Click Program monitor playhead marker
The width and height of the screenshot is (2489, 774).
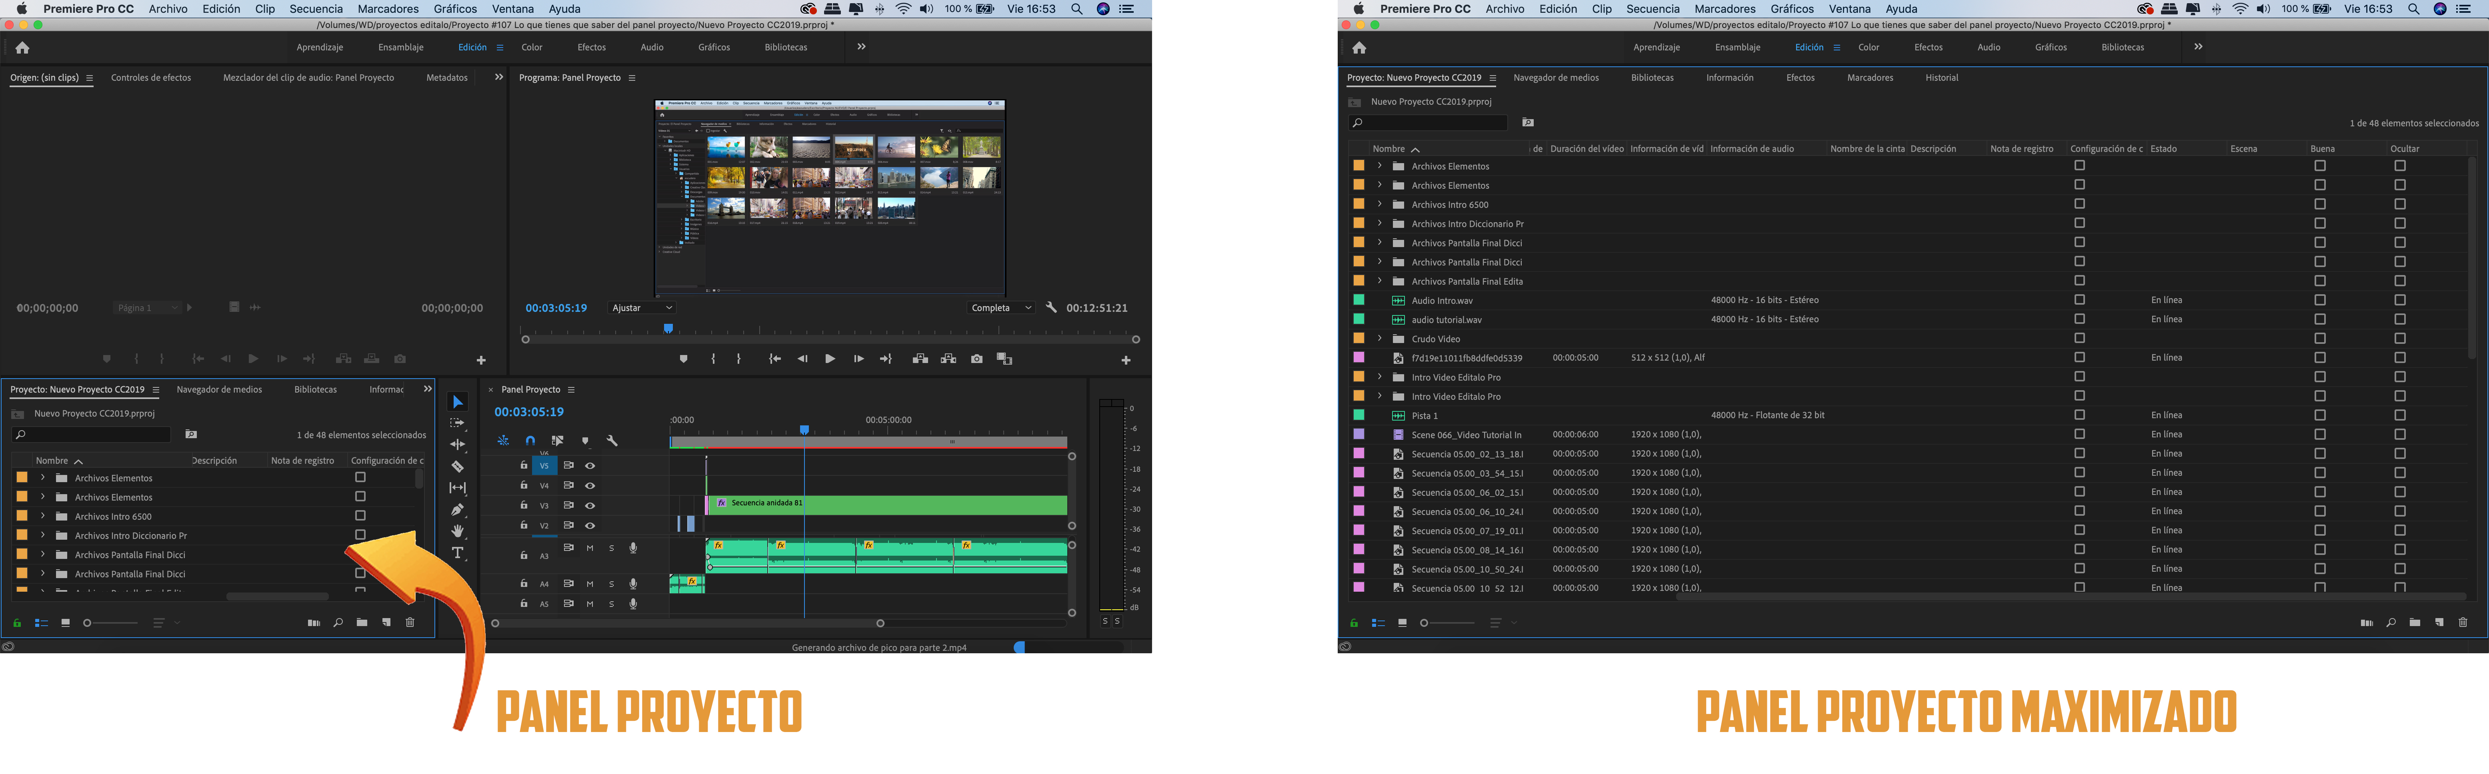pos(668,329)
